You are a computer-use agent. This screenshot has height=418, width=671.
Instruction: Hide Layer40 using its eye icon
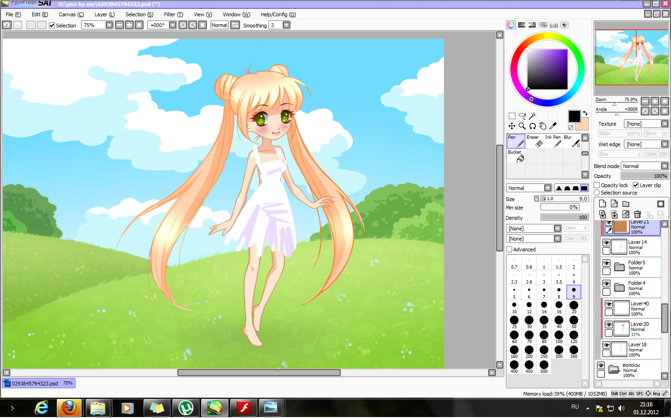(609, 304)
